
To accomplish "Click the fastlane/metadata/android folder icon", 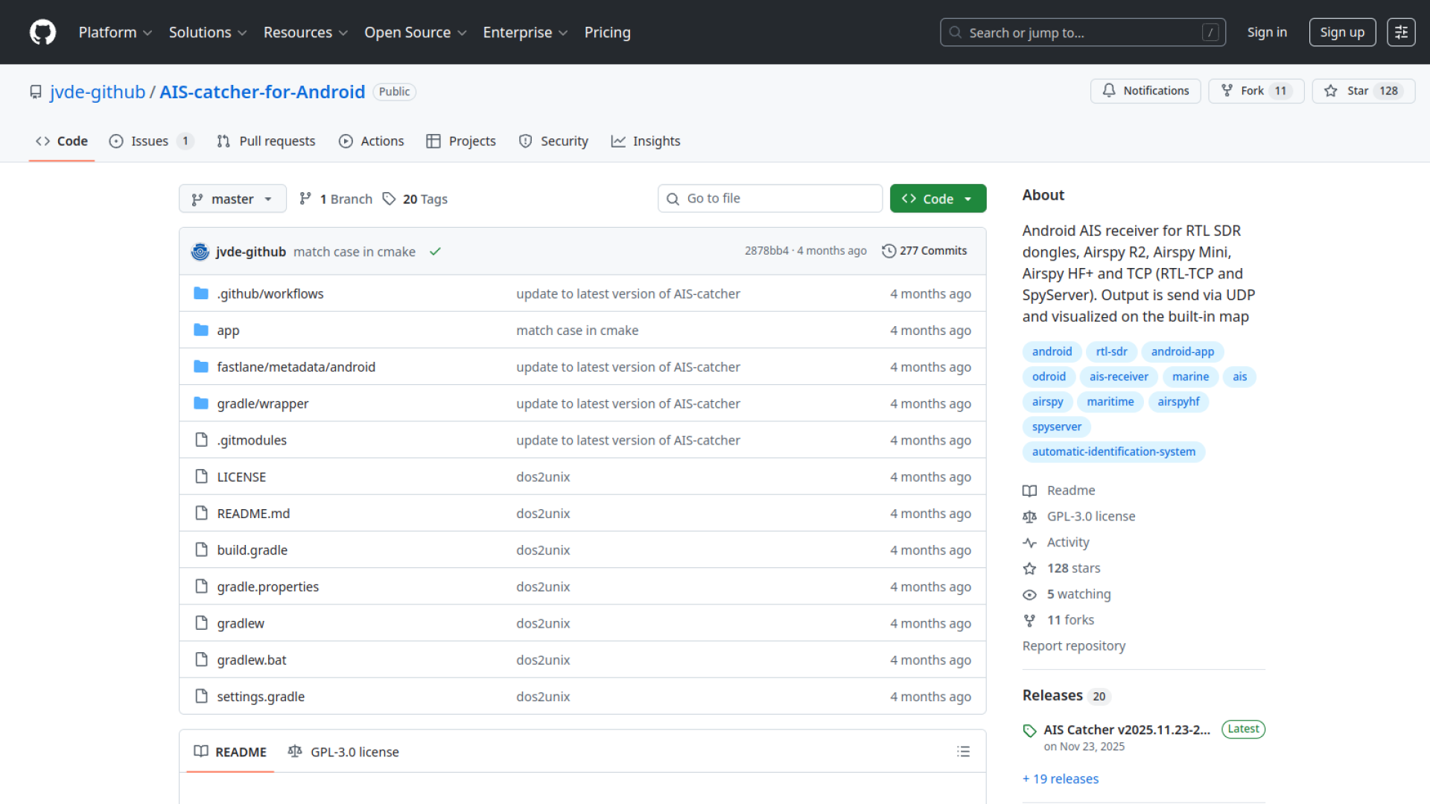I will [201, 366].
